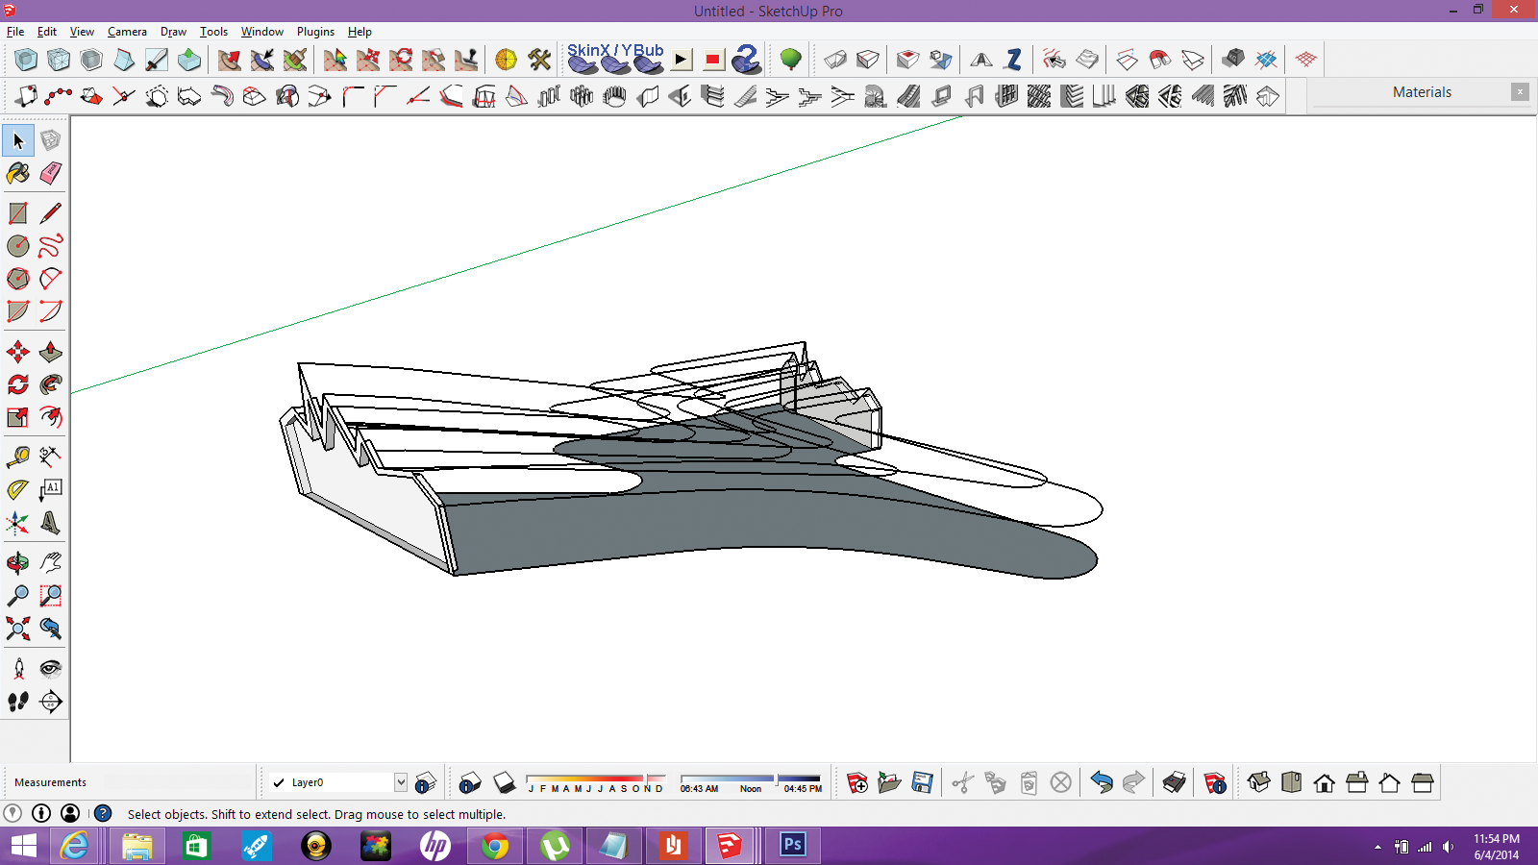This screenshot has width=1538, height=865.
Task: Click the Zoom Extents tool
Action: [x=18, y=629]
